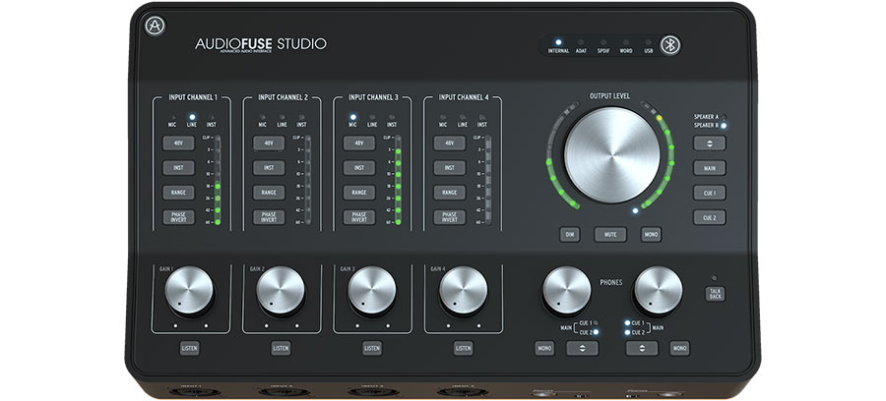The image size is (886, 401).
Task: Click the Input Channel 1 level meter
Action: click(x=218, y=181)
